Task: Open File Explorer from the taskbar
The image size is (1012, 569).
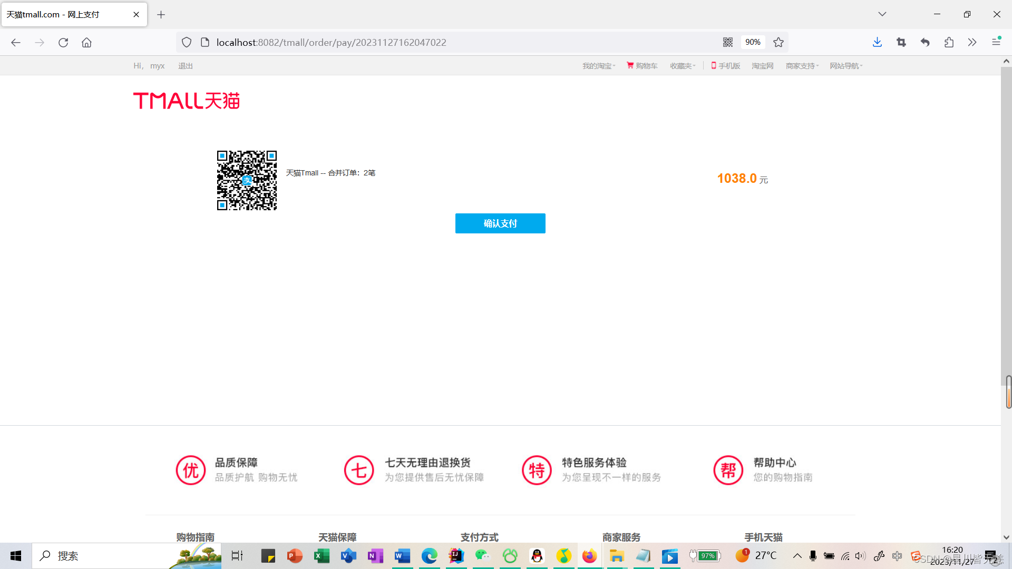Action: pyautogui.click(x=617, y=556)
